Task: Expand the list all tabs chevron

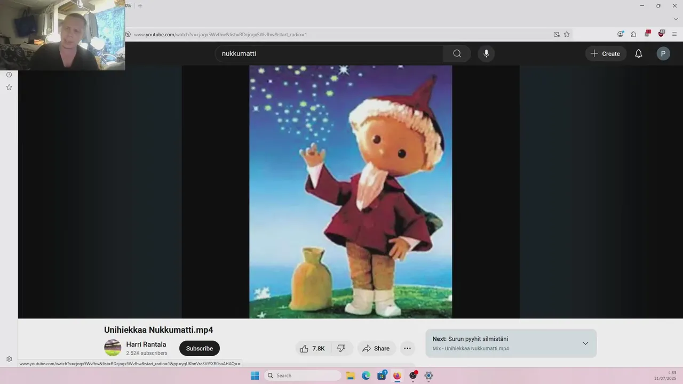Action: pyautogui.click(x=676, y=19)
